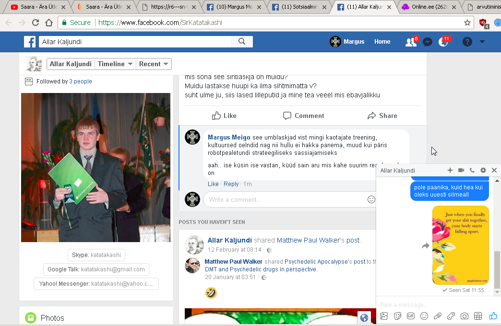Open '3 people' followers link

(x=81, y=81)
